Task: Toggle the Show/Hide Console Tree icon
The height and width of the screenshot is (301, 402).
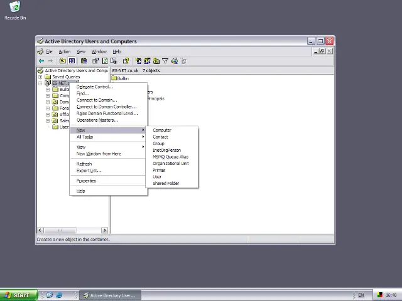Action: point(72,61)
